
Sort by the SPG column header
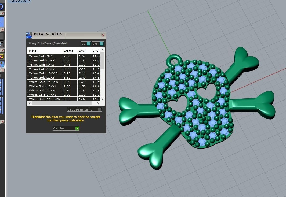(x=96, y=51)
